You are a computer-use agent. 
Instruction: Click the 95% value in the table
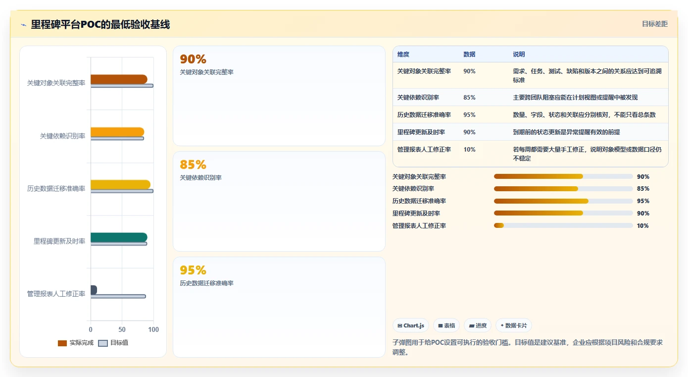click(469, 115)
